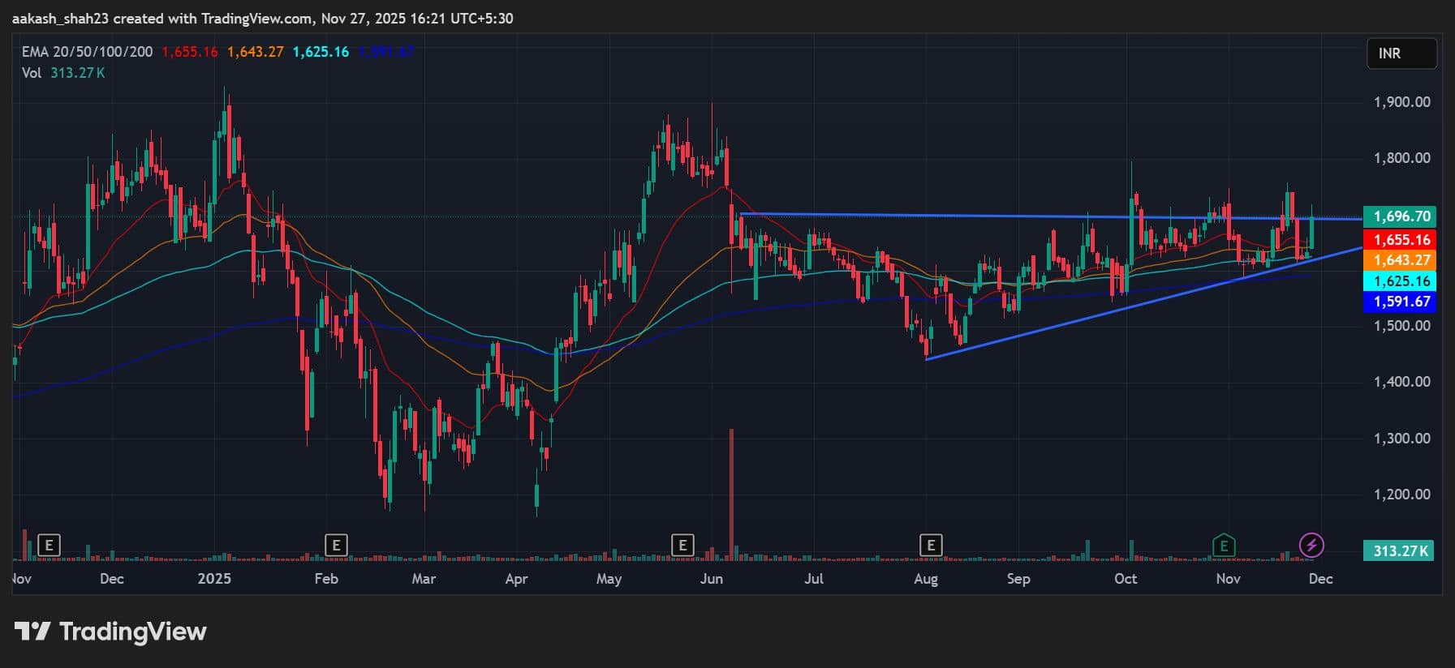The image size is (1455, 668).
Task: Click the blue 1,591.67 EMA price label
Action: (1401, 302)
